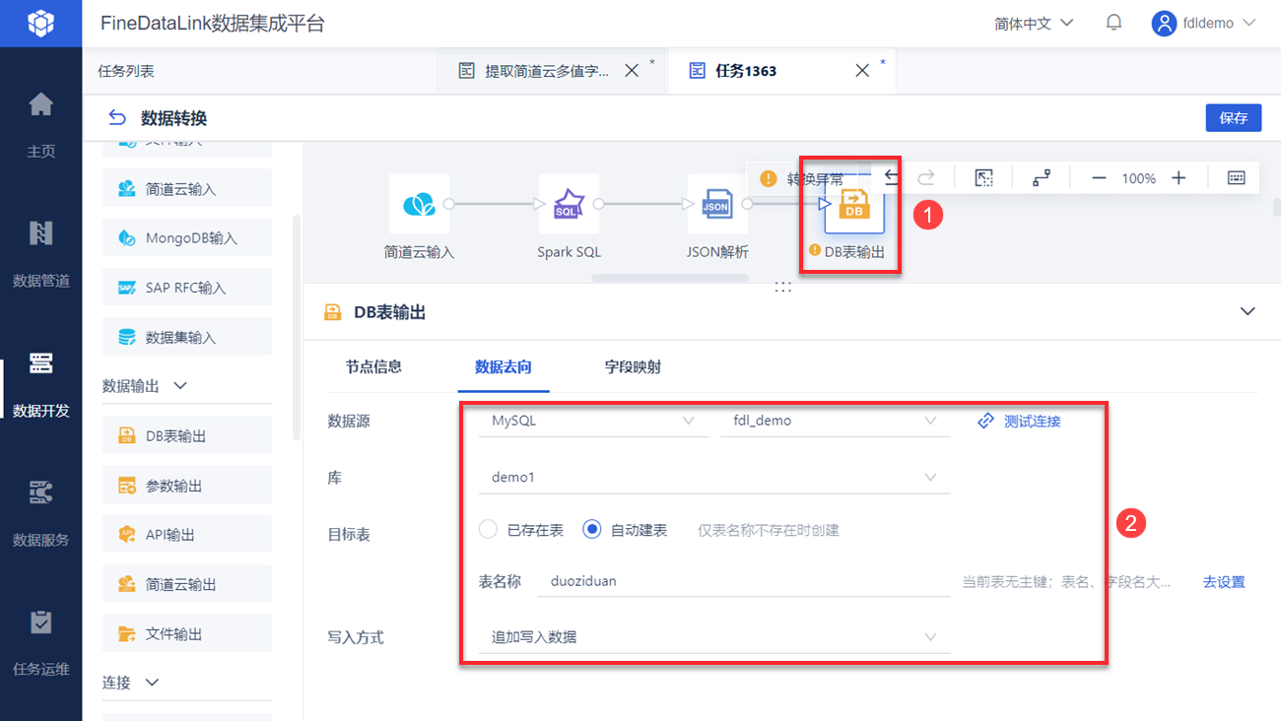Image resolution: width=1281 pixels, height=721 pixels.
Task: Switch to the 任务列表 tab
Action: pos(126,71)
